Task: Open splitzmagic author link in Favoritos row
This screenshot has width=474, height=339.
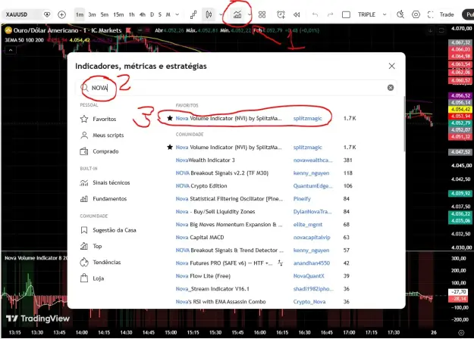Action: tap(307, 118)
